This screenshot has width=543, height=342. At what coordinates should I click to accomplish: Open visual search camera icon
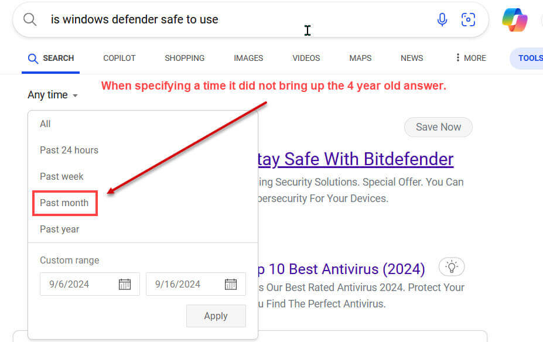[468, 20]
